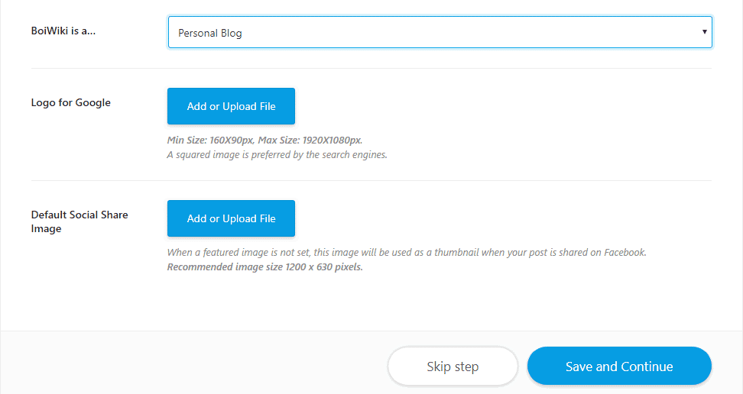Select the "Personal Blog" text in the combo box

click(x=210, y=33)
